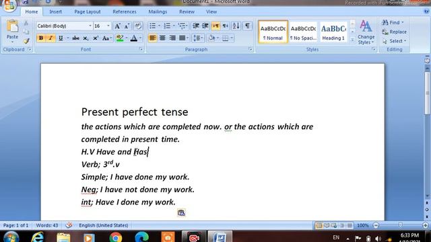Click zoom out minus button
This screenshot has height=242, width=431.
tap(376, 225)
